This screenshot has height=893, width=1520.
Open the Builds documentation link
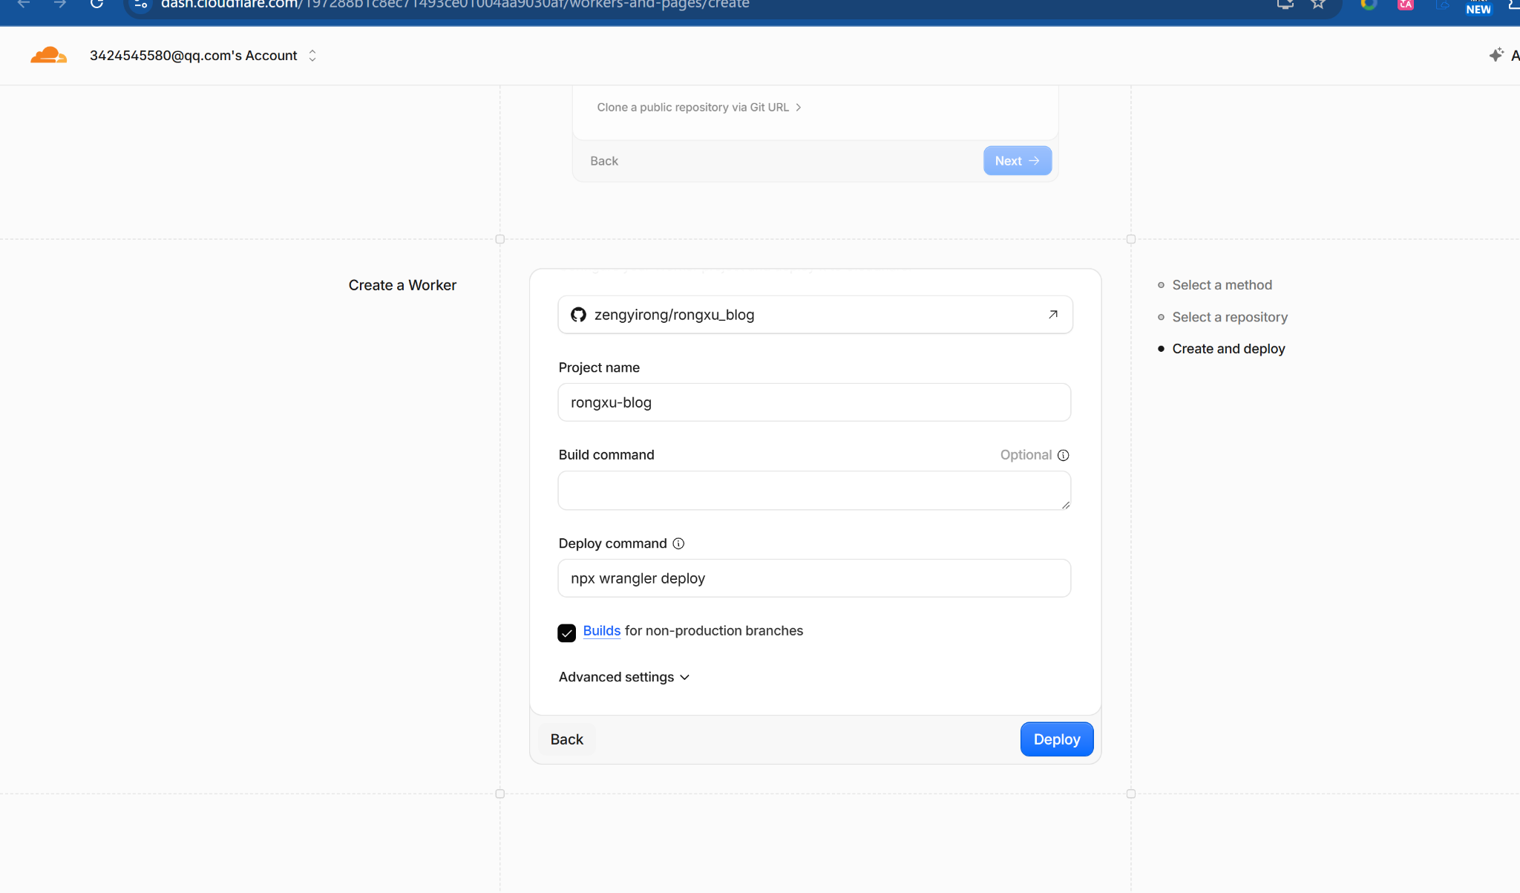tap(601, 630)
